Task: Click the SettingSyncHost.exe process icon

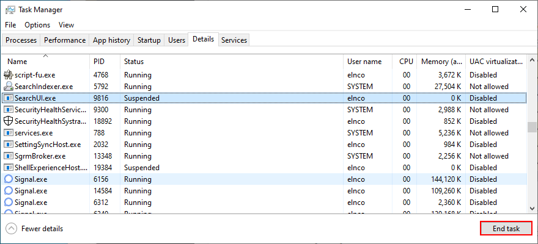Action: [9, 145]
